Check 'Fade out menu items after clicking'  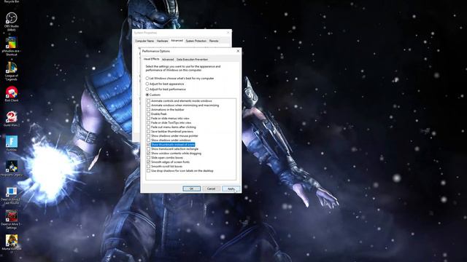pos(148,127)
